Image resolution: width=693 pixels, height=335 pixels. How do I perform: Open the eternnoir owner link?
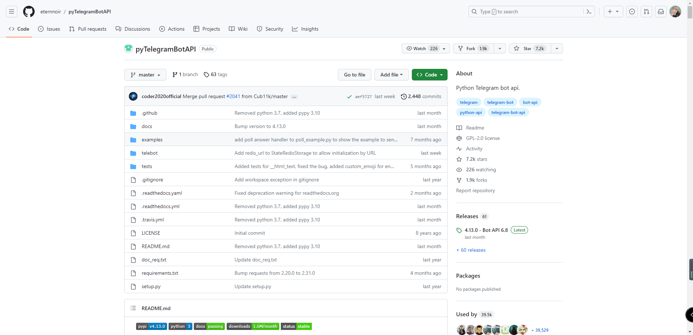[51, 12]
